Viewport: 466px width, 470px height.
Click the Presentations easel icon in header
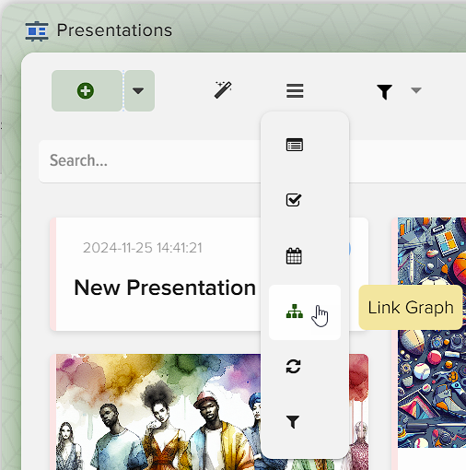click(37, 31)
